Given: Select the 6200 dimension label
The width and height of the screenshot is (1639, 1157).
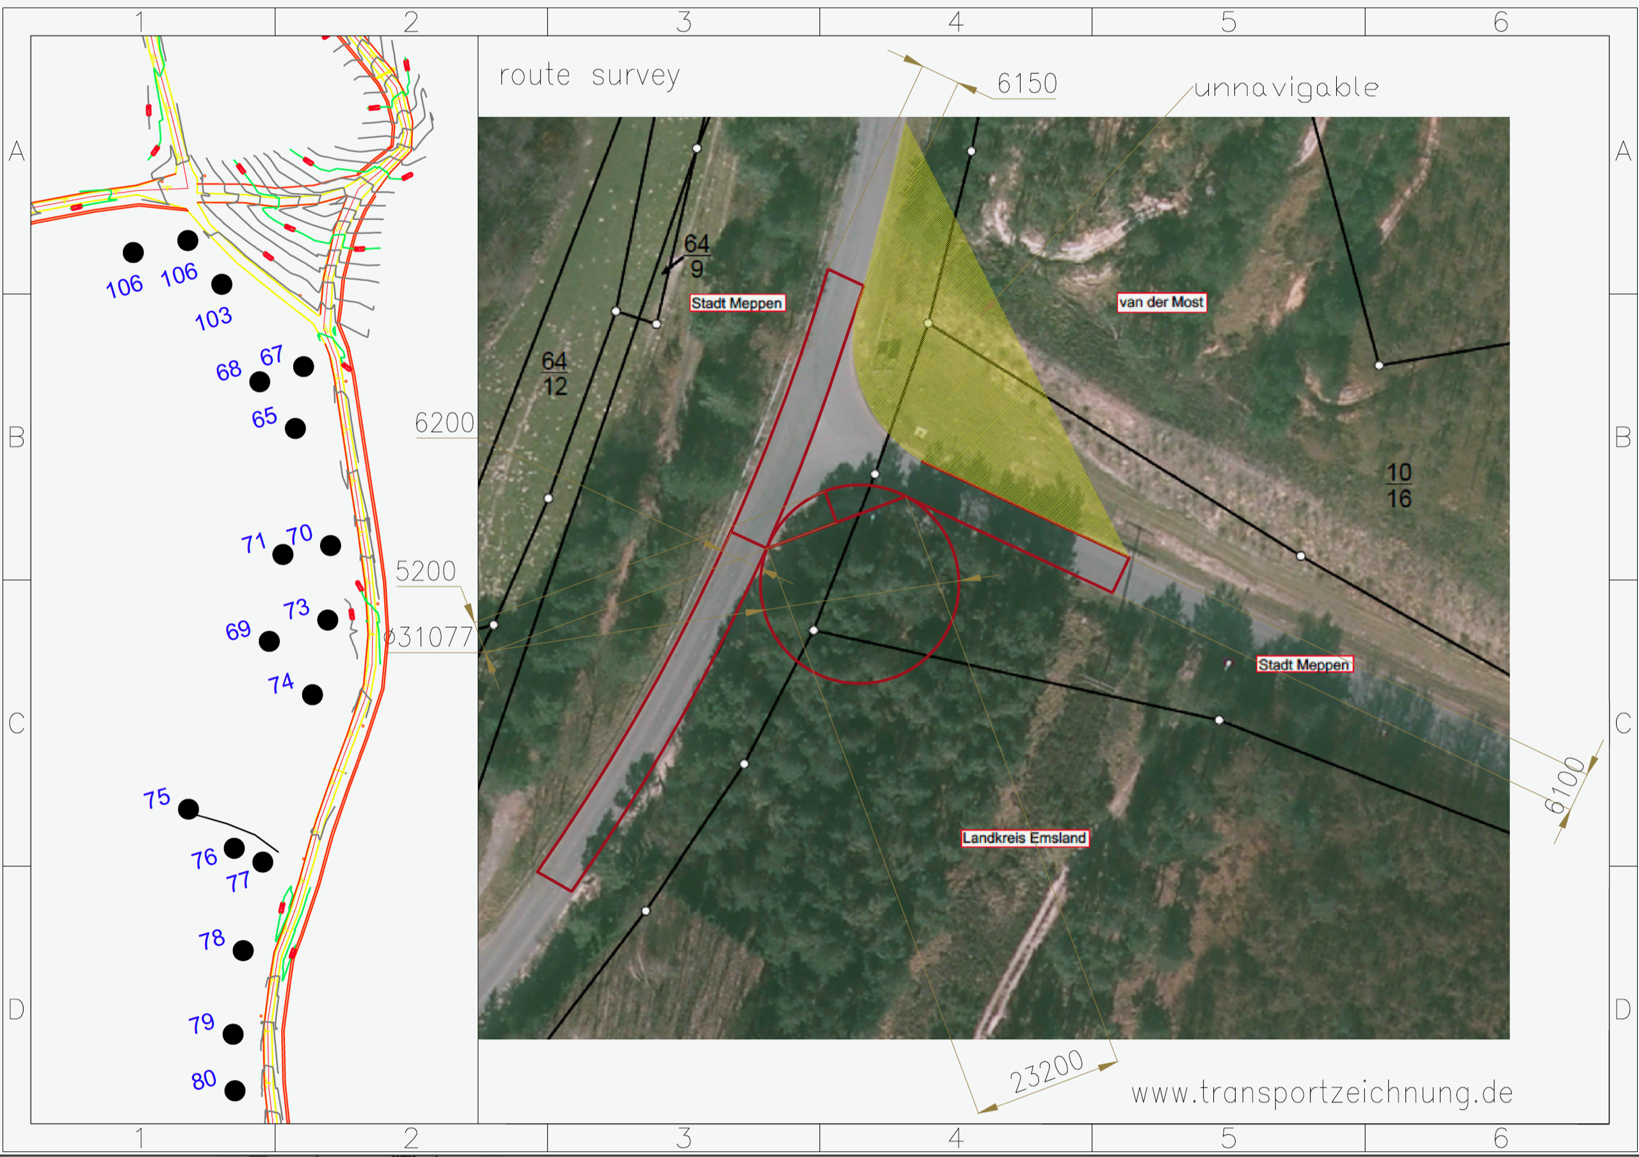Looking at the screenshot, I should 445,423.
